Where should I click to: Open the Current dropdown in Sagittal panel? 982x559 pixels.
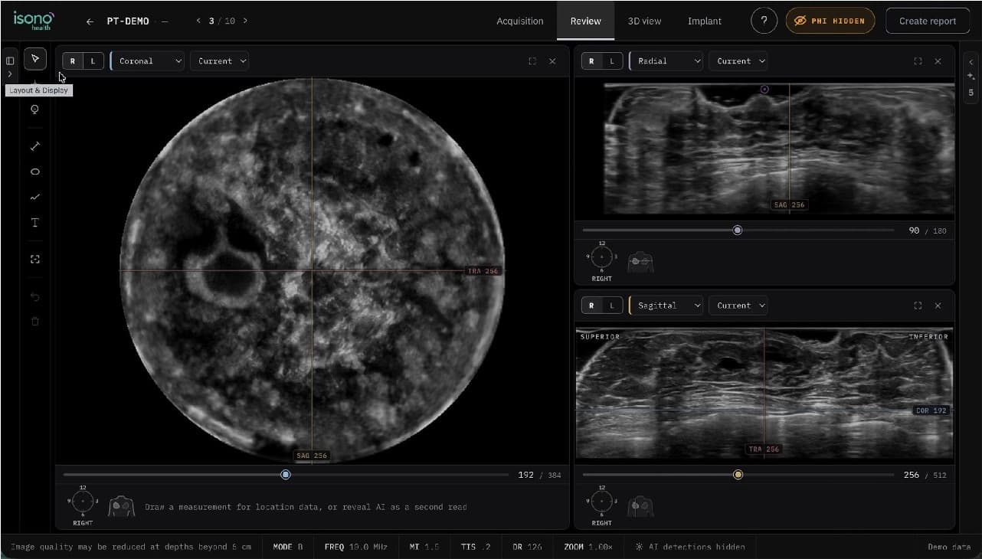(x=738, y=306)
